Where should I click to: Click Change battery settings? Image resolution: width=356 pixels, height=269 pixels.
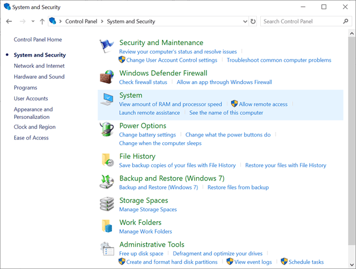click(147, 135)
